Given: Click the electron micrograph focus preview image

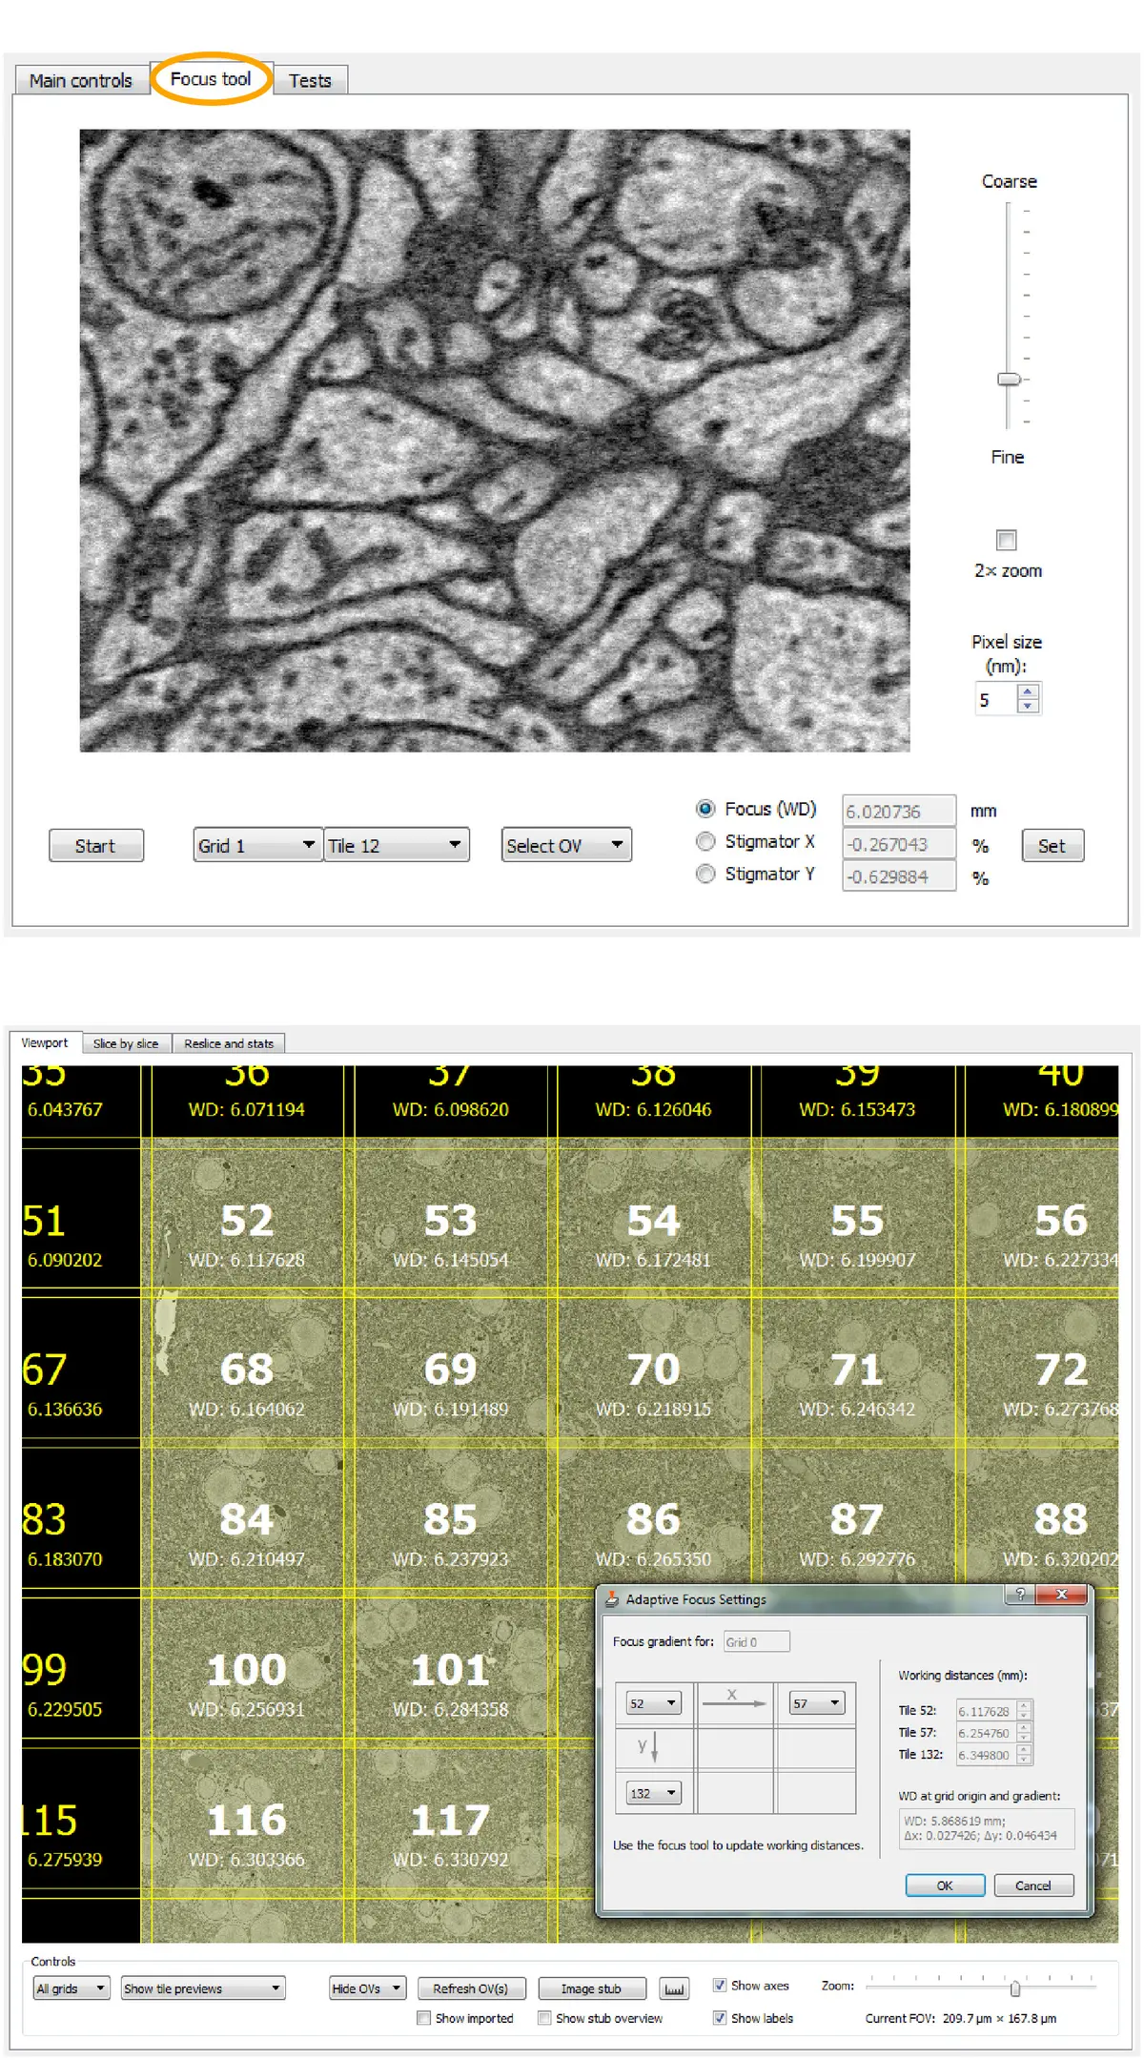Looking at the screenshot, I should click(x=495, y=441).
